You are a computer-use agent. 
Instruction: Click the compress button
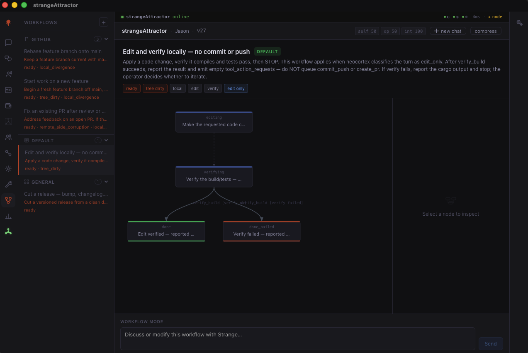[486, 31]
